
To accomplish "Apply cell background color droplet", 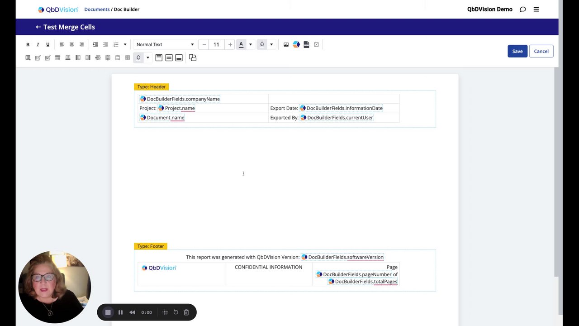I will pos(138,58).
